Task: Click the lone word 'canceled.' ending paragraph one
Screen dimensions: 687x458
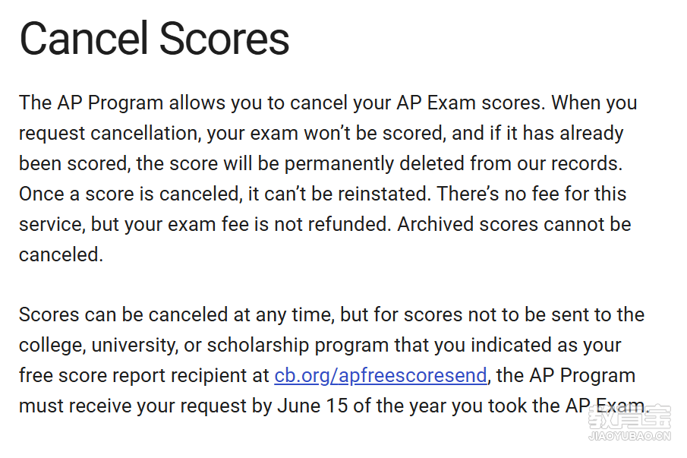Action: 61,254
